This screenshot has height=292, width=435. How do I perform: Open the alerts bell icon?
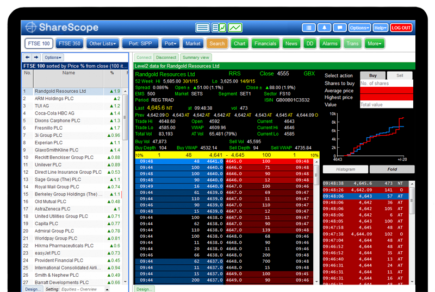coord(325,28)
